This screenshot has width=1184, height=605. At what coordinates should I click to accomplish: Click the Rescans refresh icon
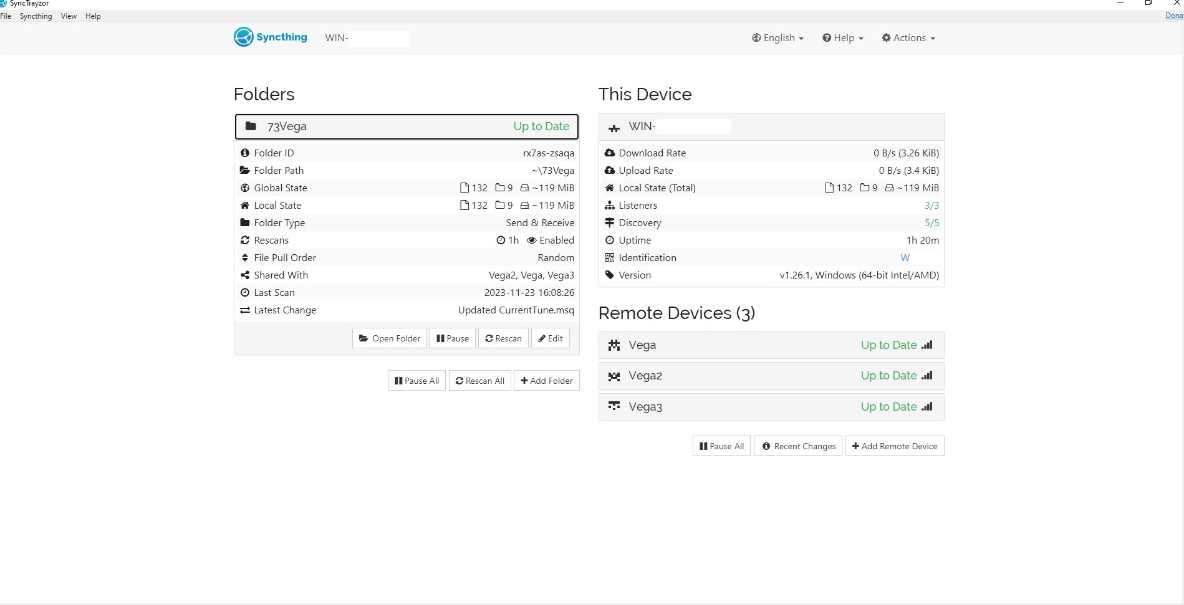point(245,240)
